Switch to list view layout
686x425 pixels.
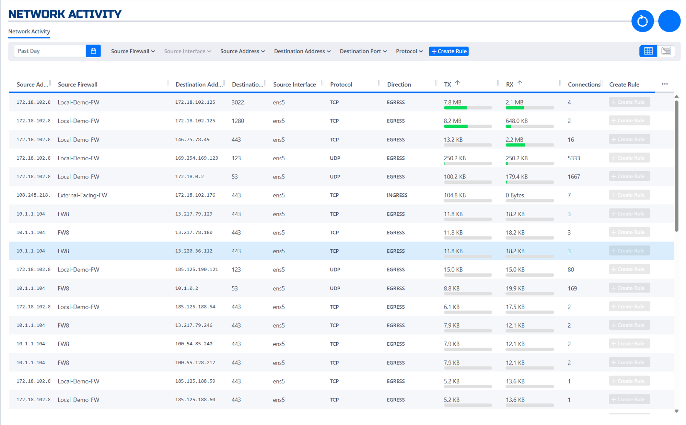point(666,51)
